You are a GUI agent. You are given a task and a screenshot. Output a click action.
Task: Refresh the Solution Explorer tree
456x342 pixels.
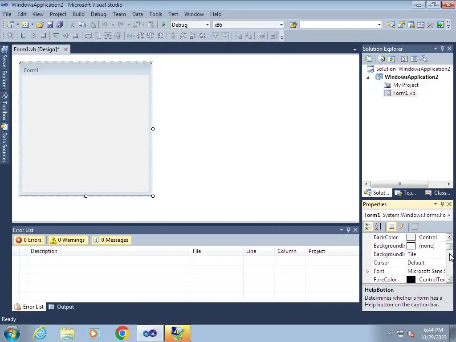click(391, 59)
